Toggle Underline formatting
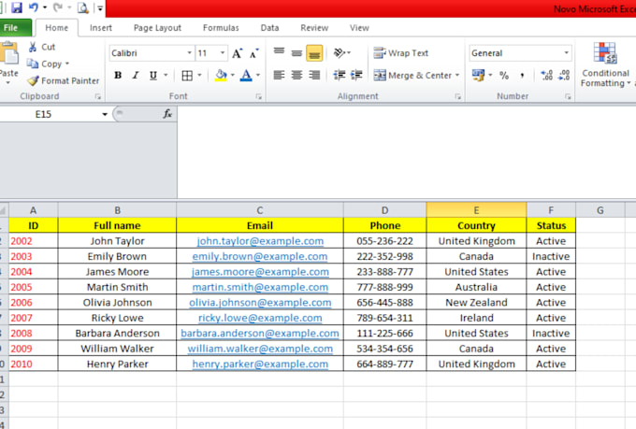Screen dimensions: 636x429 click(x=153, y=76)
